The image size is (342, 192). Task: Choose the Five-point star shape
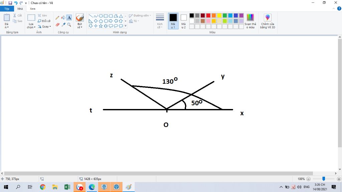point(101,26)
